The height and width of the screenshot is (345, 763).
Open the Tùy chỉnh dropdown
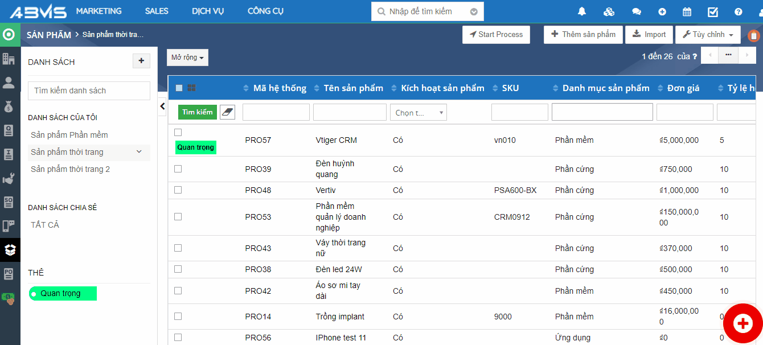(x=708, y=35)
